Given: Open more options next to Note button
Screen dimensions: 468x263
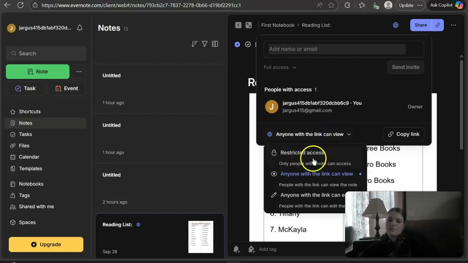Looking at the screenshot, I should [79, 72].
